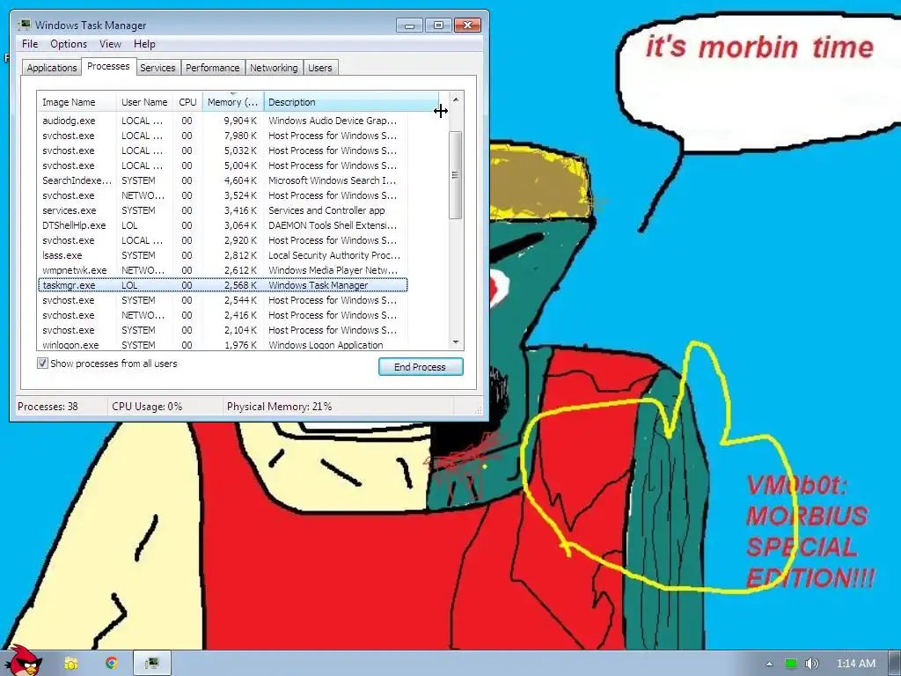Click svchost.exe row with 2,104 K memory
The height and width of the screenshot is (676, 901).
(x=223, y=330)
